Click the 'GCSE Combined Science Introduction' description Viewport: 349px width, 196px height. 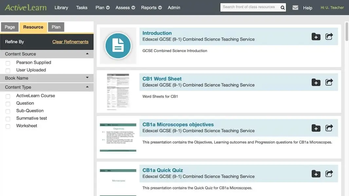[175, 51]
